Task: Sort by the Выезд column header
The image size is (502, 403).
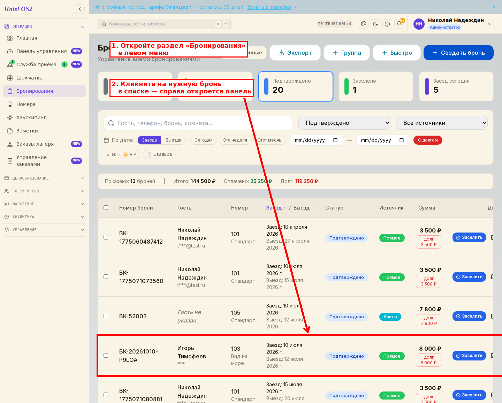Action: (303, 208)
